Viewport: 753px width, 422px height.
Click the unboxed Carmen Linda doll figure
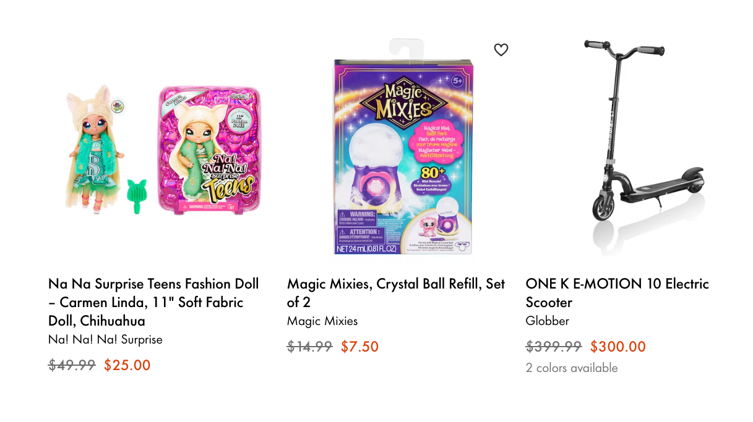(x=93, y=150)
